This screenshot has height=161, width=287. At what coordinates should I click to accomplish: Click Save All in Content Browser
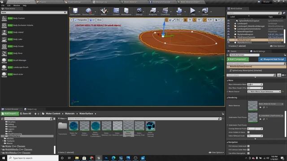coord(26,114)
